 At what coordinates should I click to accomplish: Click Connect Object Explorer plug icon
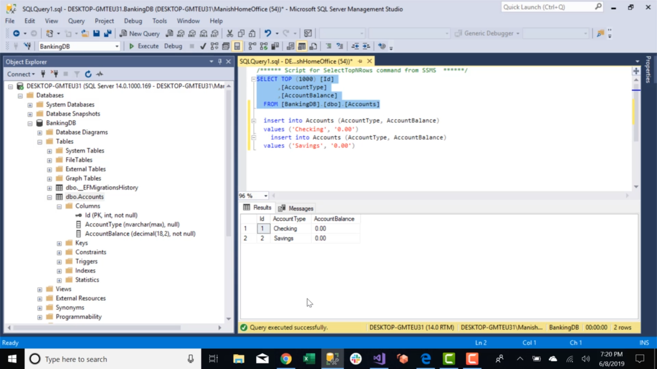[x=43, y=74]
